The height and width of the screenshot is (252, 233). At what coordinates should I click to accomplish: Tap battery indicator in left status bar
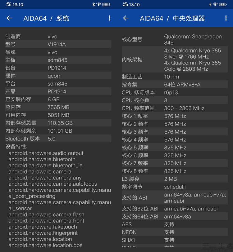(106, 5)
